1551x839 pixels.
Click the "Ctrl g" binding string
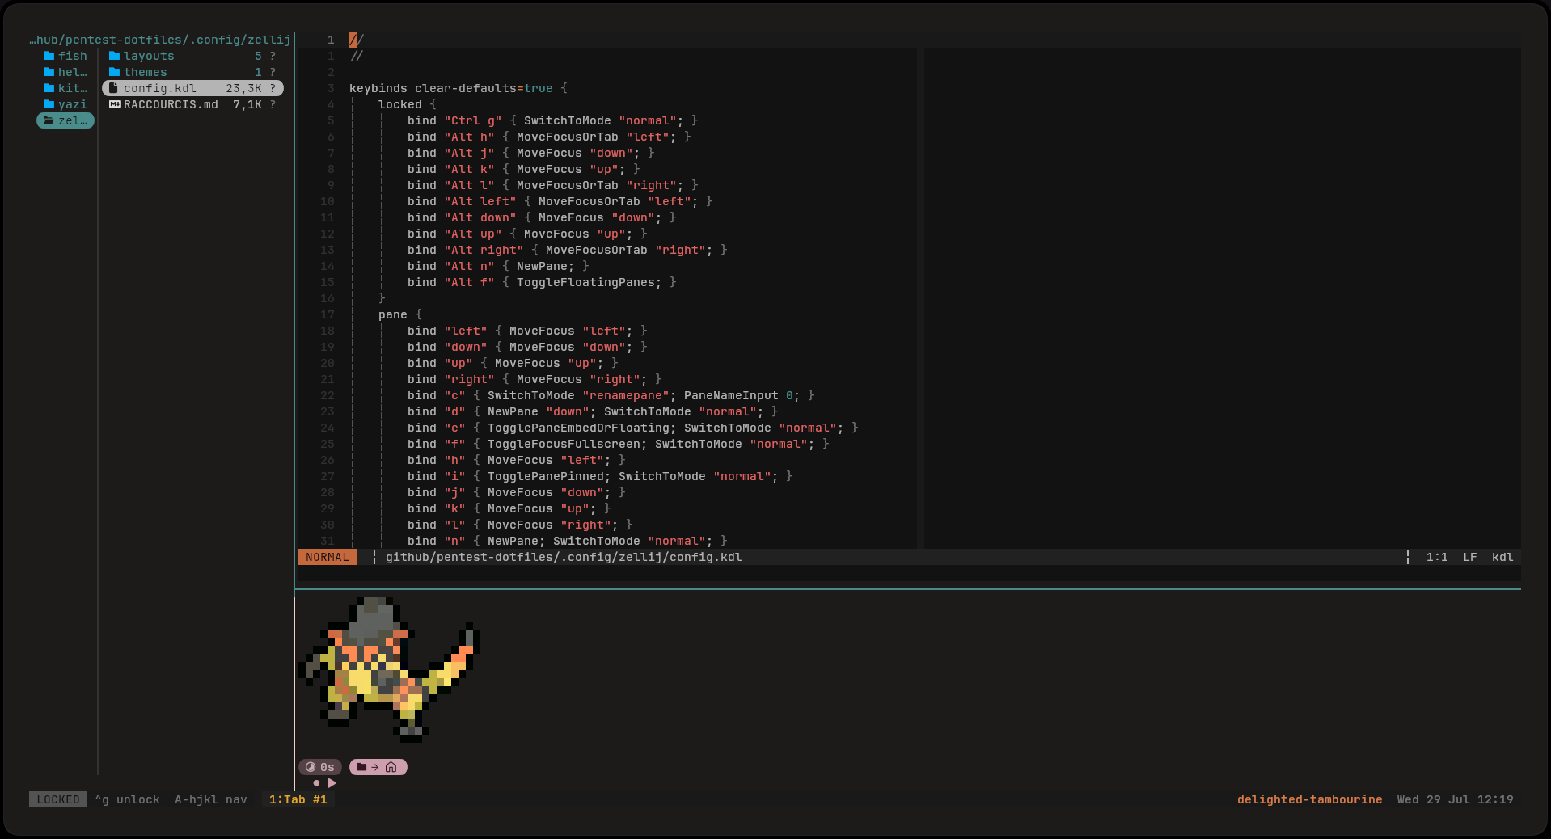[473, 120]
